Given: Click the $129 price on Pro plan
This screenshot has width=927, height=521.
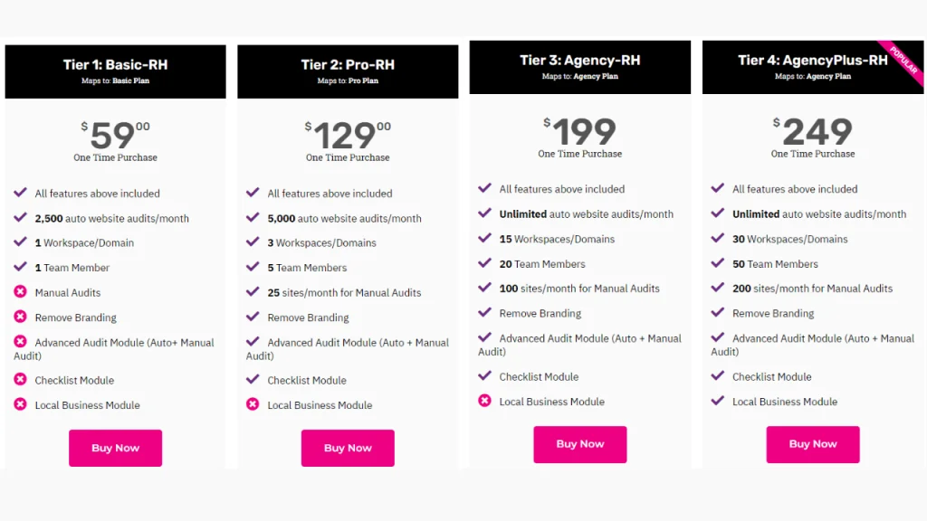Looking at the screenshot, I should tap(347, 136).
